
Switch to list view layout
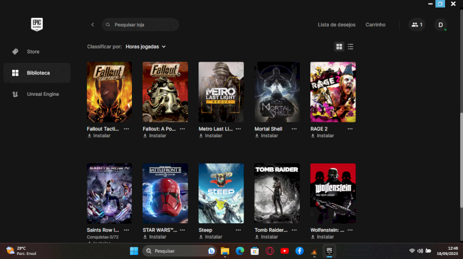pyautogui.click(x=351, y=46)
